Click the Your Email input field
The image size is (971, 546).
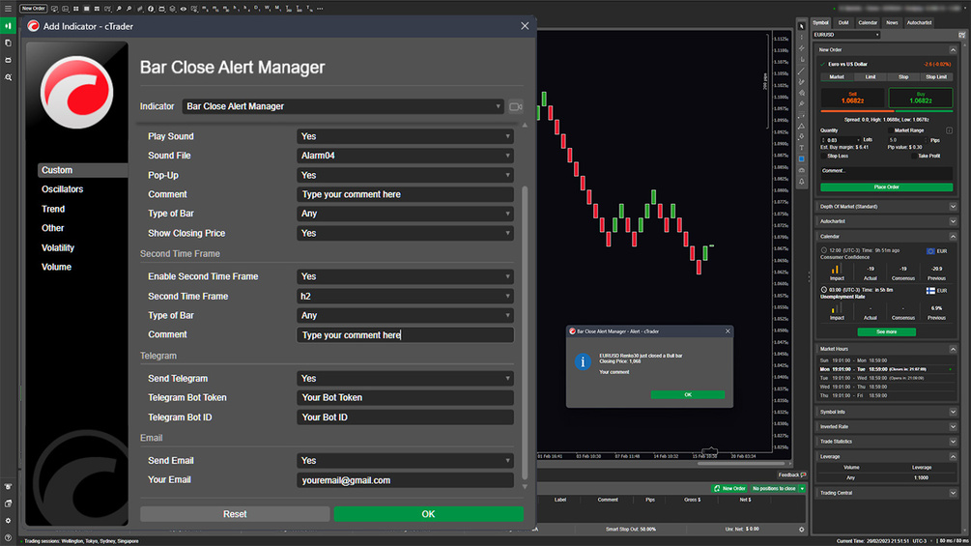(405, 480)
